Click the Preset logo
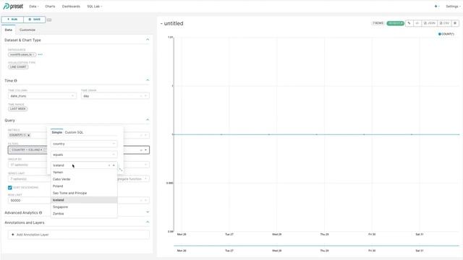This screenshot has width=463, height=260. point(13,6)
